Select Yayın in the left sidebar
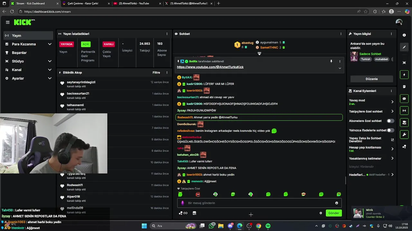The height and width of the screenshot is (231, 412). click(29, 35)
